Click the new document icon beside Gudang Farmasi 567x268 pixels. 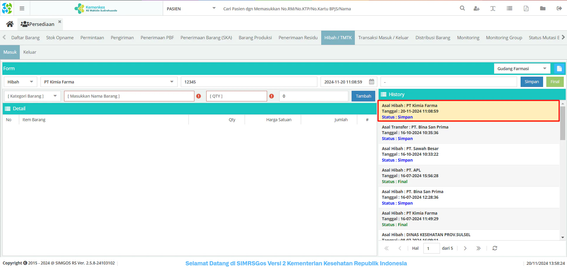(x=559, y=69)
